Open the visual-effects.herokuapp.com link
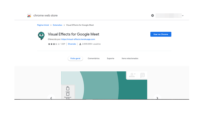The image size is (201, 113). point(78,39)
